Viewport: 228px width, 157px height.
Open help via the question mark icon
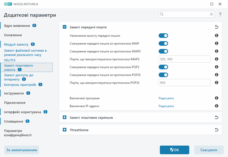[x=220, y=14]
